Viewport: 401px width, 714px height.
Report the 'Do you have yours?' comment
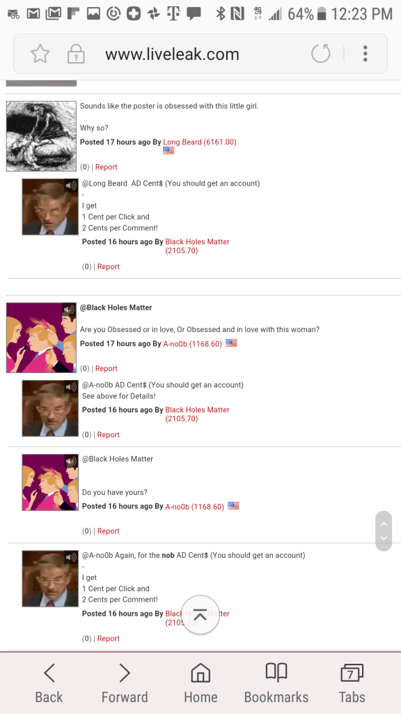click(108, 531)
